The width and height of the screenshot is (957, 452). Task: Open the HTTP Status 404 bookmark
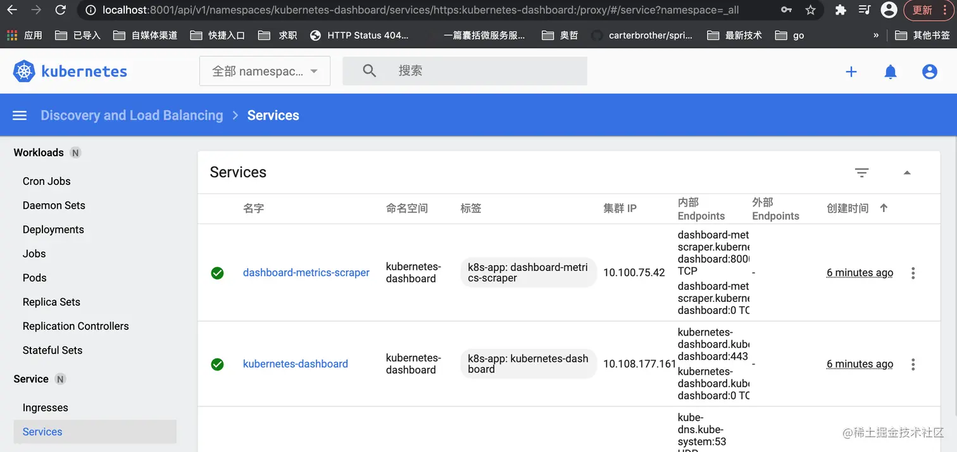click(x=359, y=35)
